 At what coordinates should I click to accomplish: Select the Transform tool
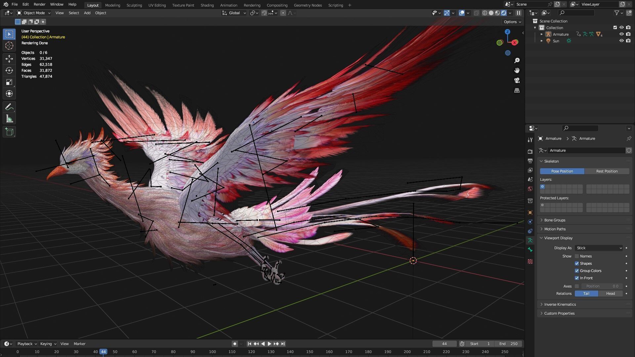coord(9,94)
